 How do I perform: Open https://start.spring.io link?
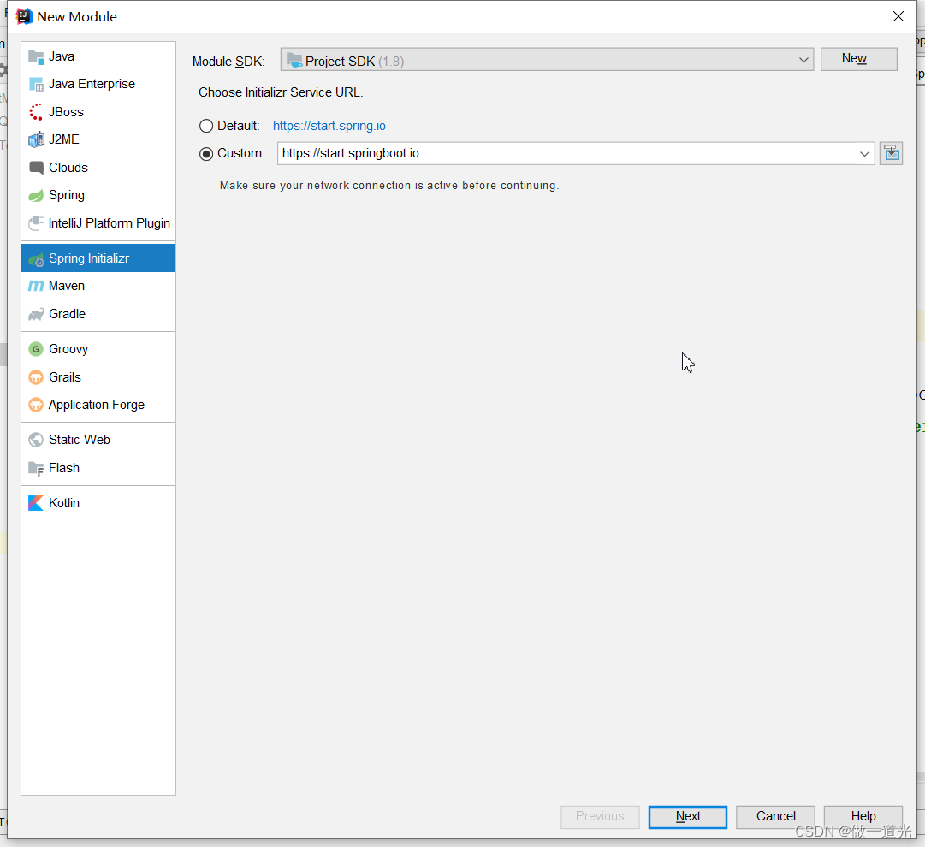tap(329, 125)
